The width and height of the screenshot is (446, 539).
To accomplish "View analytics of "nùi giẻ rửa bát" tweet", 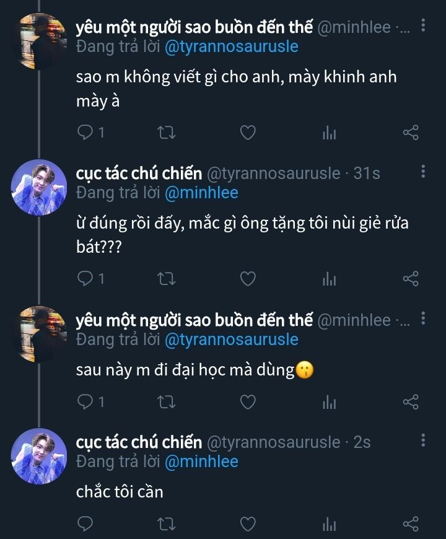I will click(329, 279).
